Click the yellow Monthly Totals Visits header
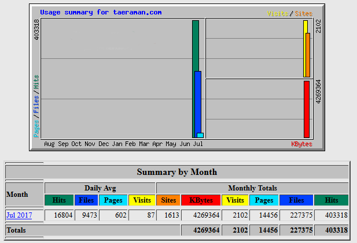Screen dimensions: 357x243 pos(235,200)
